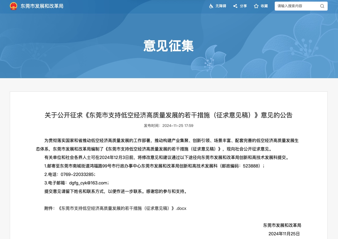Click the magnifier icon to search

pyautogui.click(x=322, y=6)
